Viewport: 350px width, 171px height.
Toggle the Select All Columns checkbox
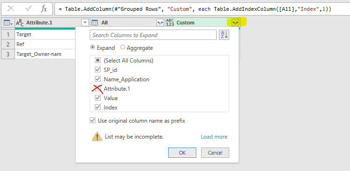coord(98,61)
